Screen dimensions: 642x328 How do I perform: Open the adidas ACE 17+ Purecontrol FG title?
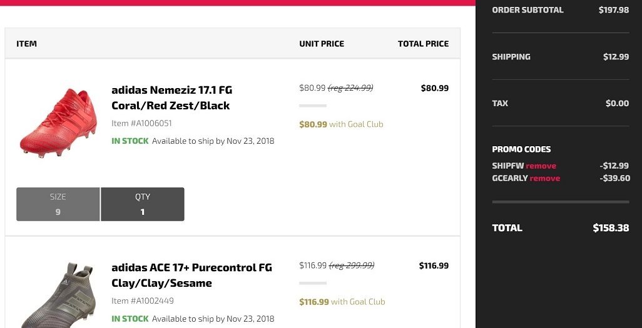[x=191, y=275]
